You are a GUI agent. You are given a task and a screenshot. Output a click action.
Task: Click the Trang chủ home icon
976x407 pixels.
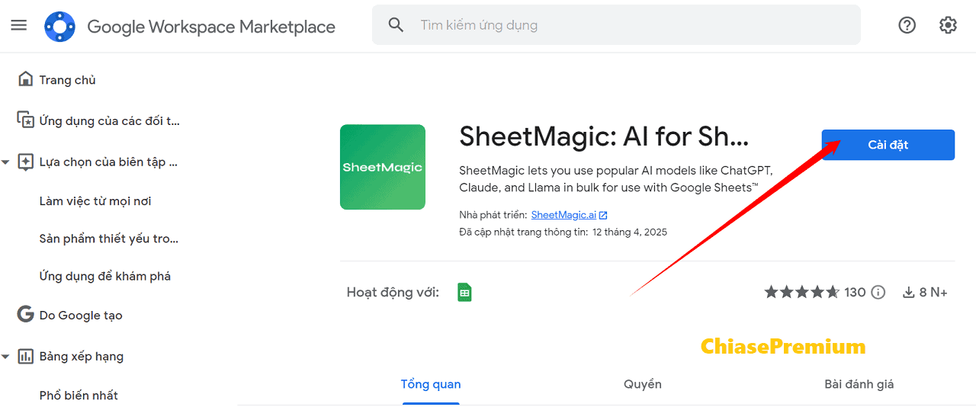26,79
